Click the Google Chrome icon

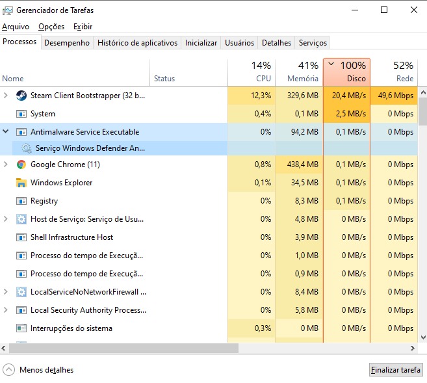click(21, 165)
